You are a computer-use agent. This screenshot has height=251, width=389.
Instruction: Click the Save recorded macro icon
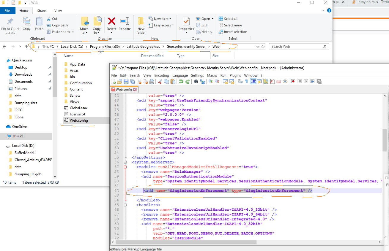(319, 82)
